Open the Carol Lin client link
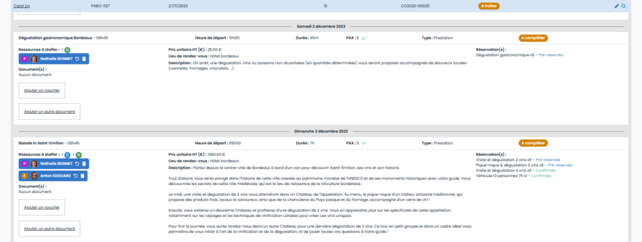This screenshot has width=642, height=242. point(22,6)
